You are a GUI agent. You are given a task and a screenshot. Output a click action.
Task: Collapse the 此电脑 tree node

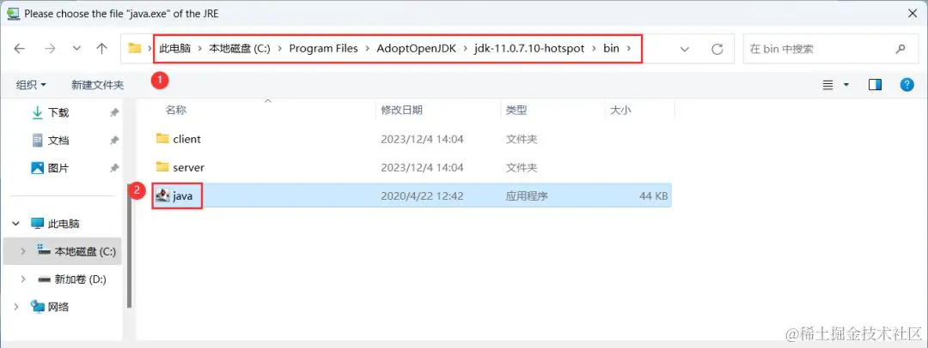point(16,224)
